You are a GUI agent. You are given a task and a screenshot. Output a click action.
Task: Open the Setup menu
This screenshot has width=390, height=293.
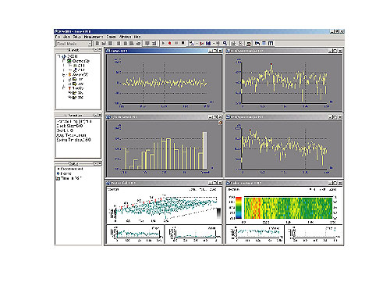point(77,37)
